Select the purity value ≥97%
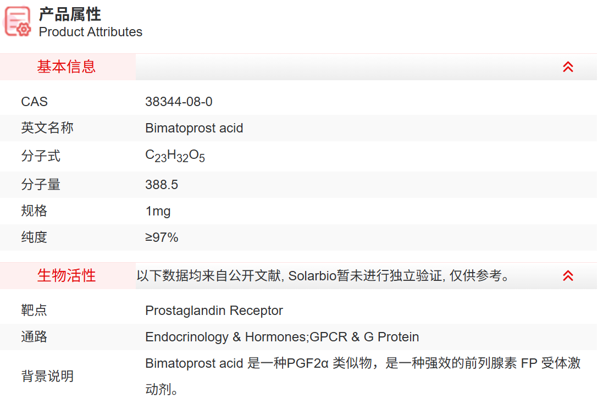603x404 pixels. [161, 237]
